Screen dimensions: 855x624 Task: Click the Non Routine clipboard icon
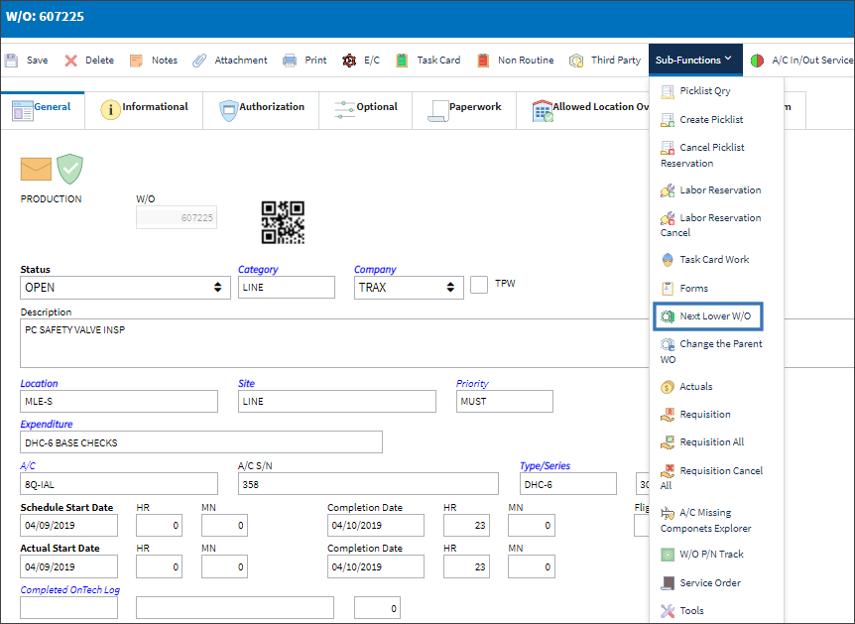[483, 60]
